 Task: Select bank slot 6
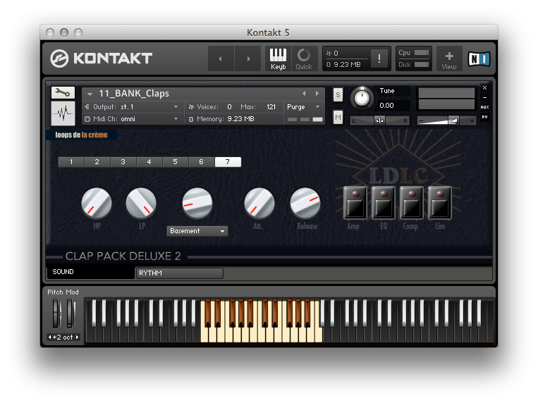[202, 162]
